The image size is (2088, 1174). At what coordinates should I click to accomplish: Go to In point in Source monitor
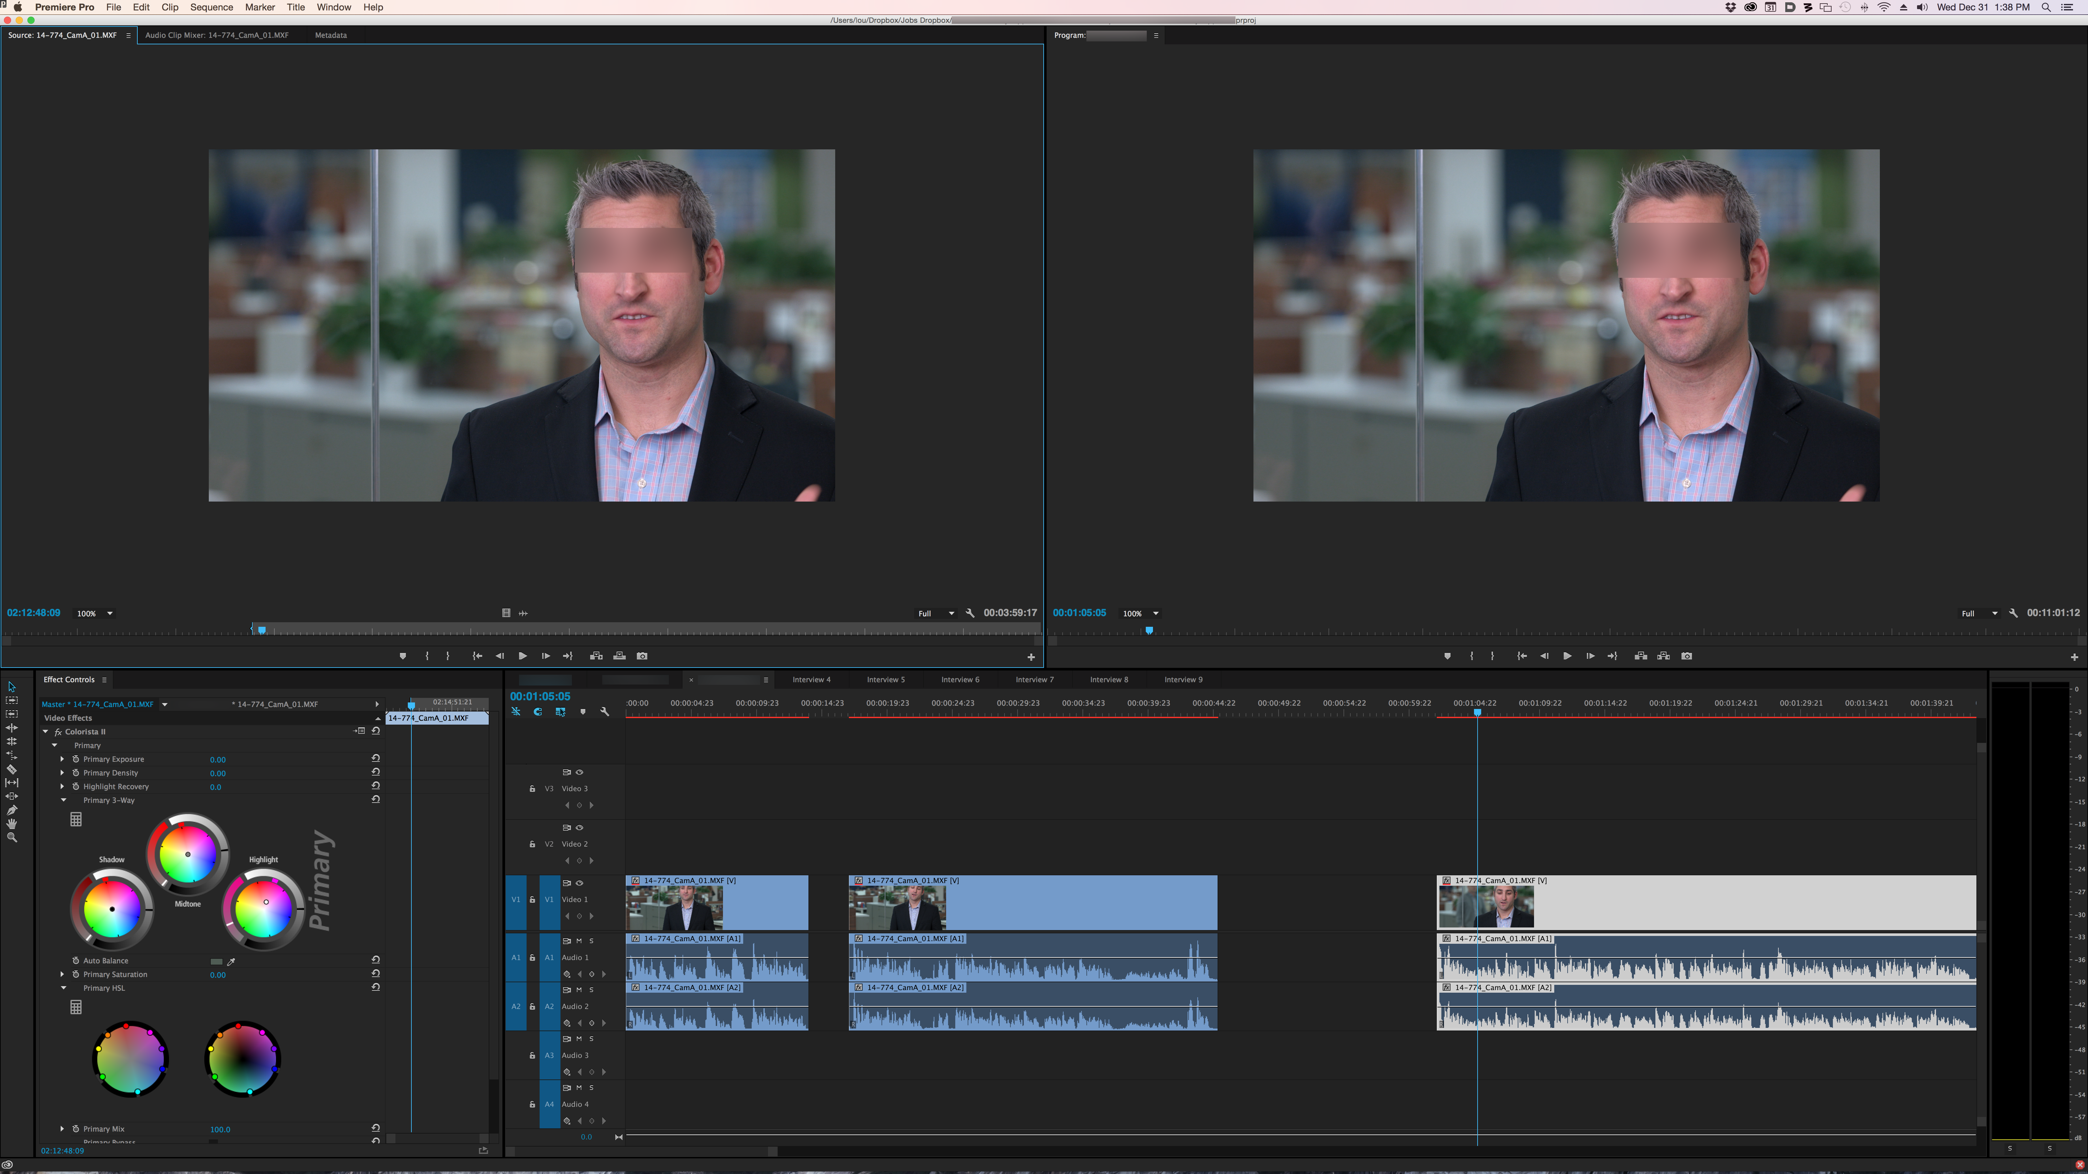(x=477, y=656)
